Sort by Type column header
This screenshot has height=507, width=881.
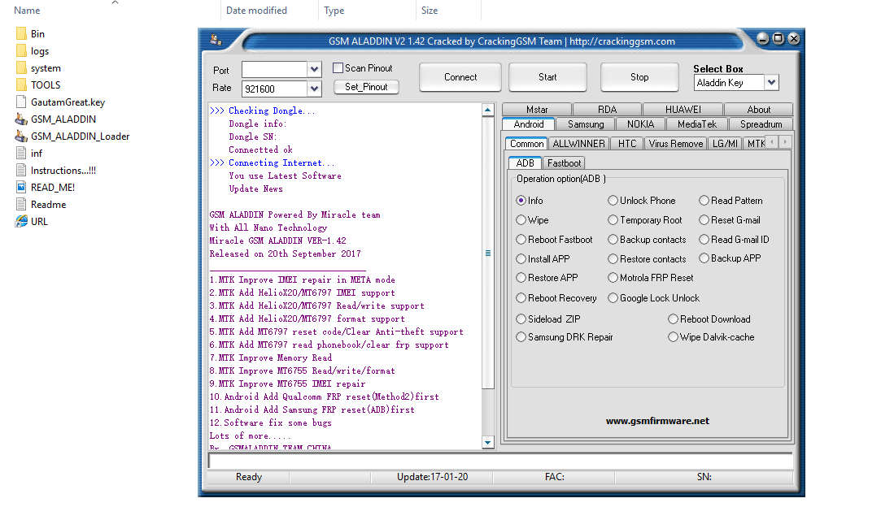(334, 10)
